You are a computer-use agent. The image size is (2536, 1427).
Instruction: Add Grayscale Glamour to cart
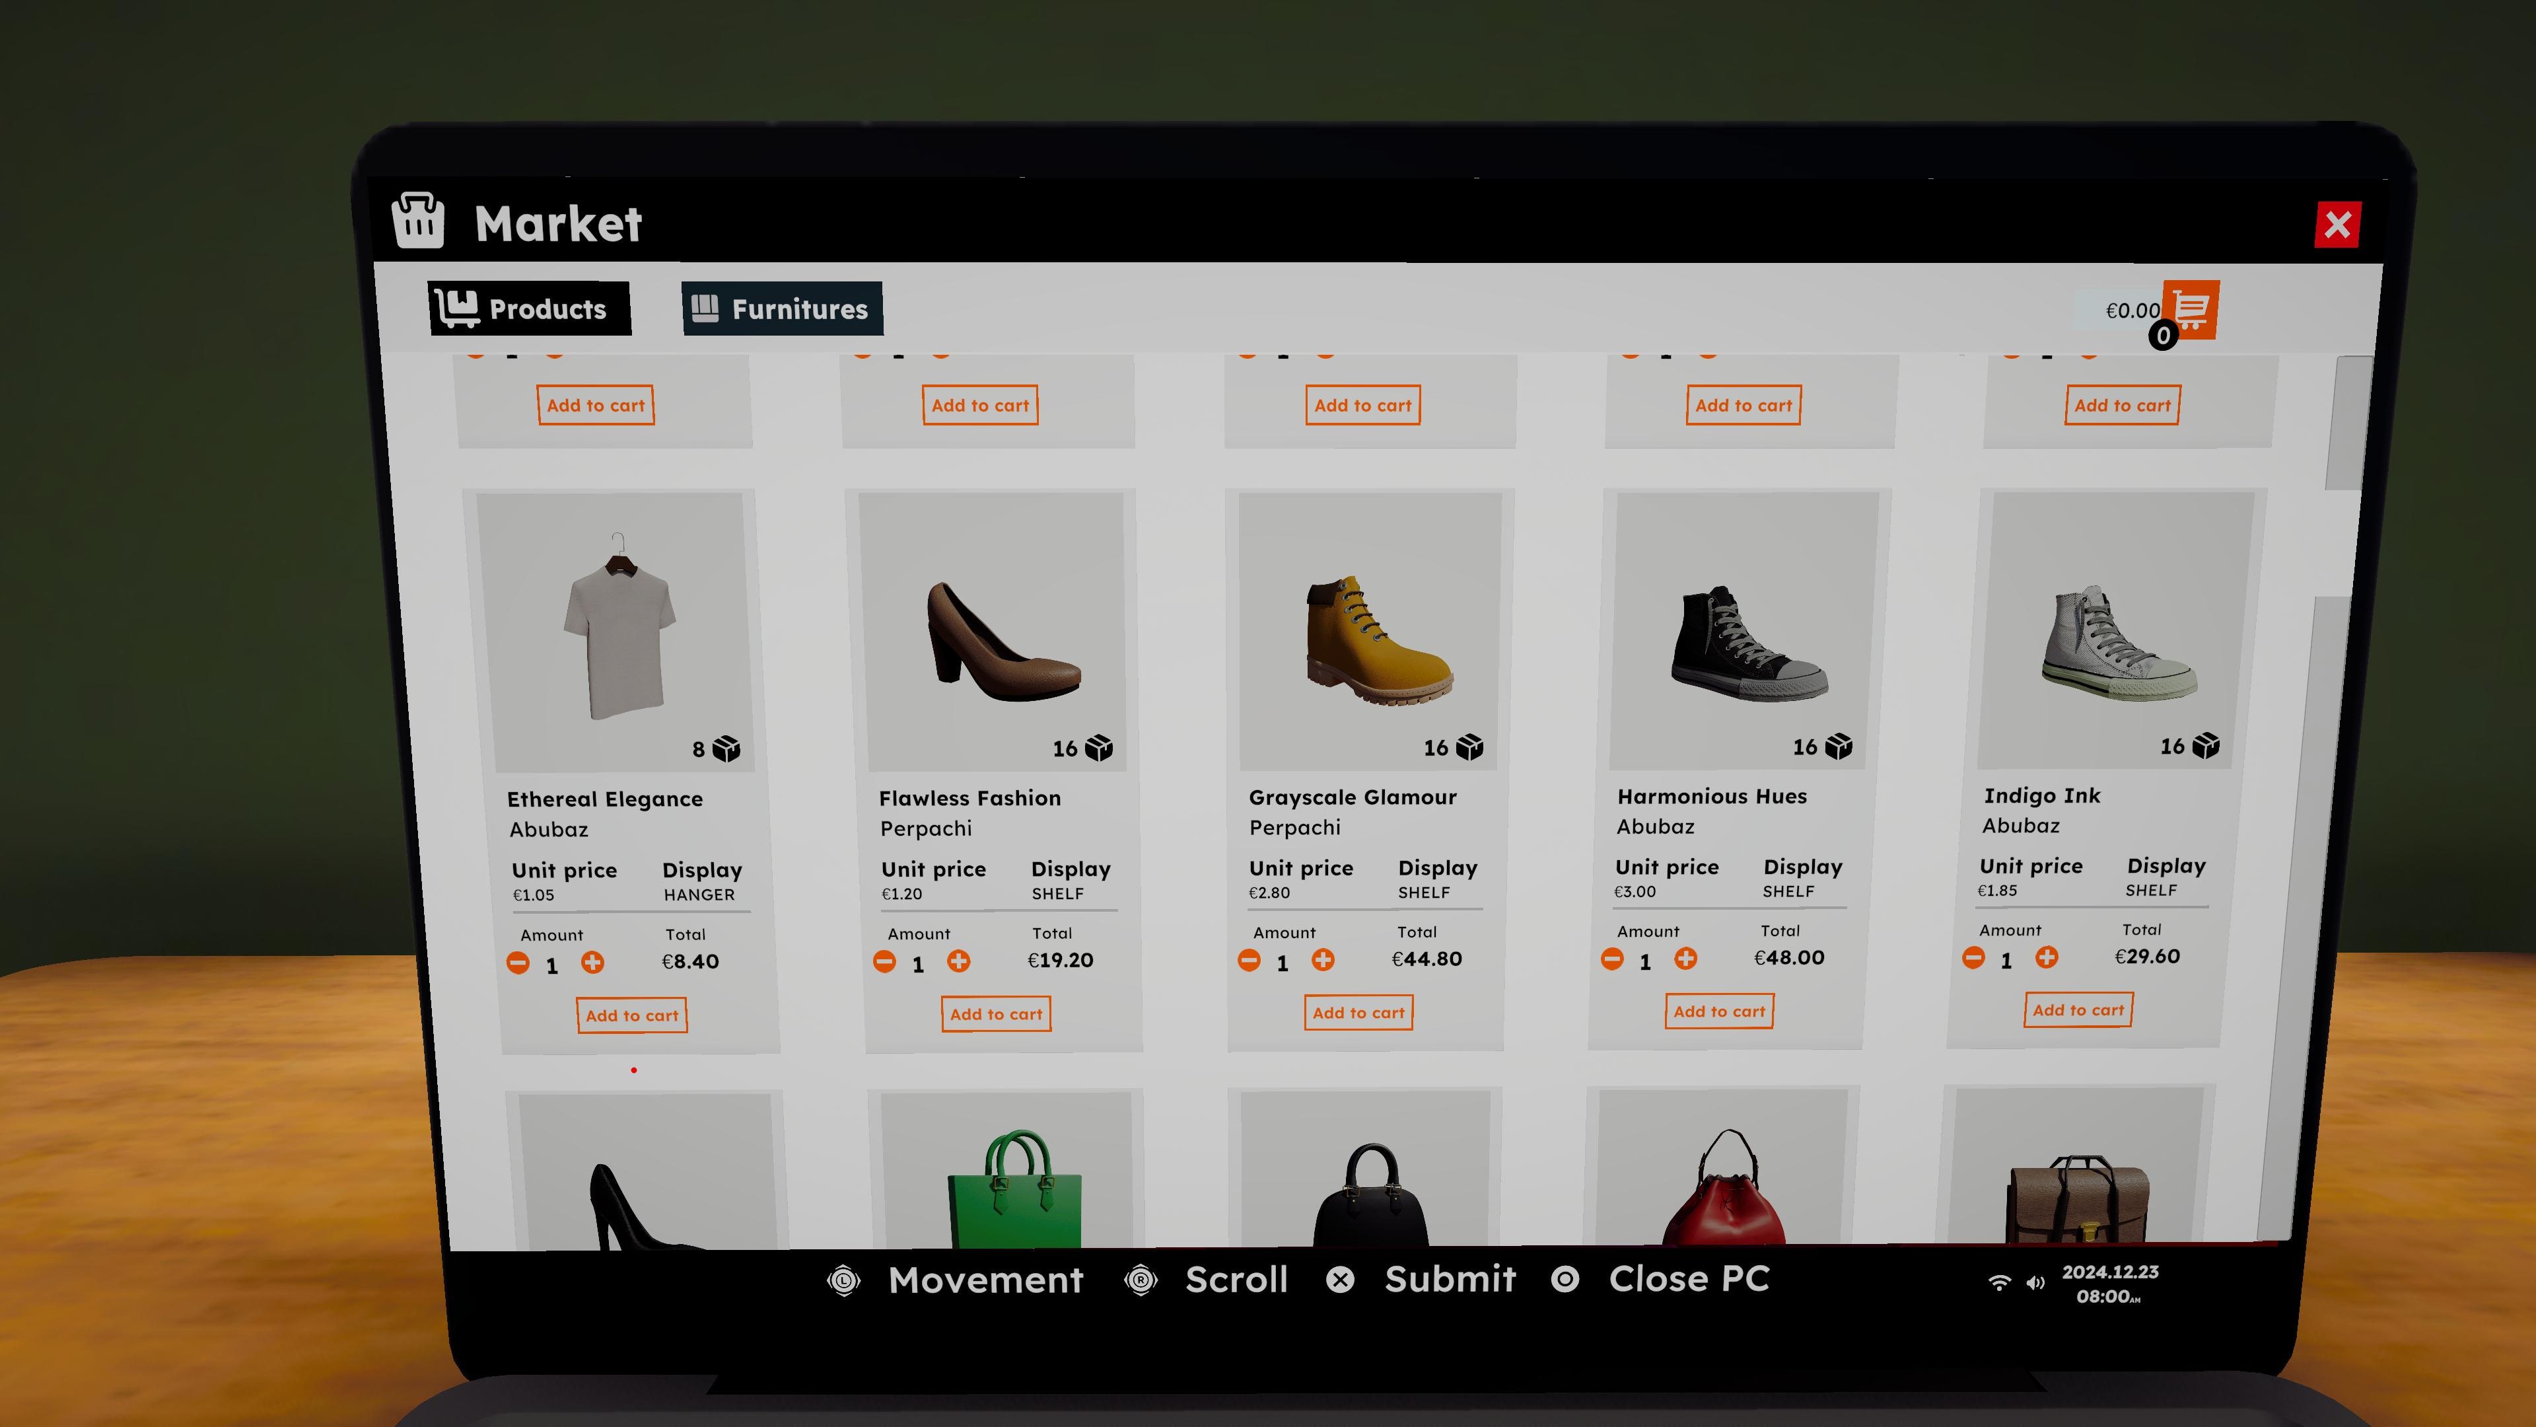[1358, 1012]
